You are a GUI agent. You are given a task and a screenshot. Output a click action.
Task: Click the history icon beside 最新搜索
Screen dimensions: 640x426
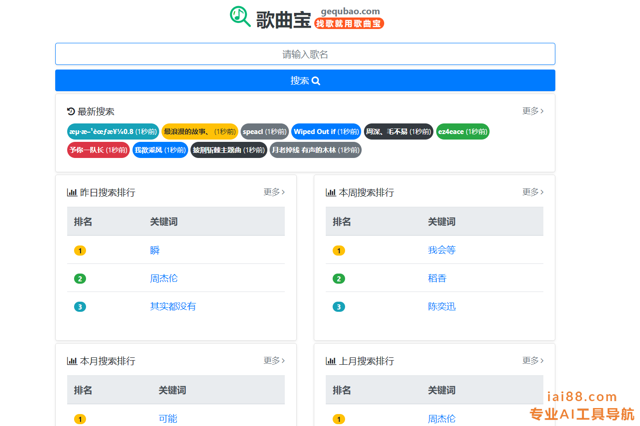click(x=71, y=111)
